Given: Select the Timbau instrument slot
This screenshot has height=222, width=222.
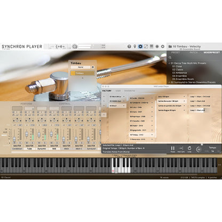Looking at the screenshot, I should (x=82, y=73).
